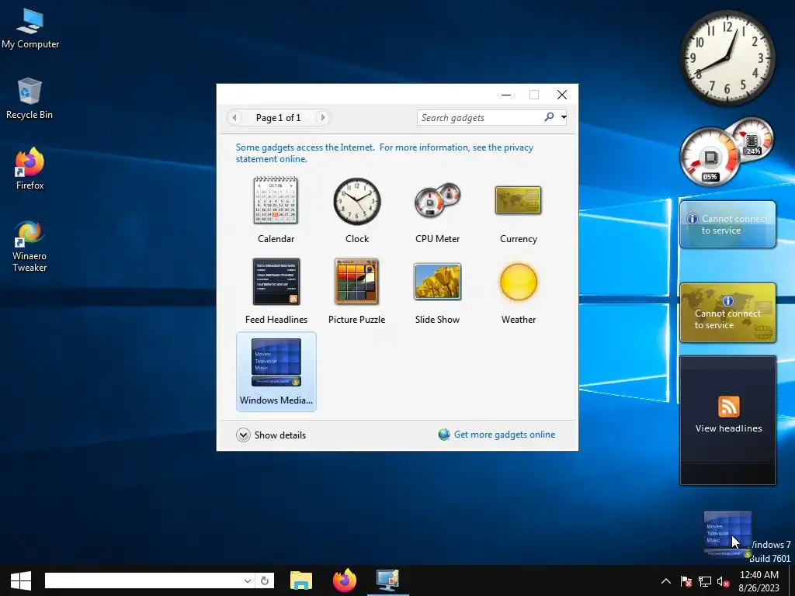Click the desktop analog Clock gadget
795x596 pixels.
click(727, 57)
